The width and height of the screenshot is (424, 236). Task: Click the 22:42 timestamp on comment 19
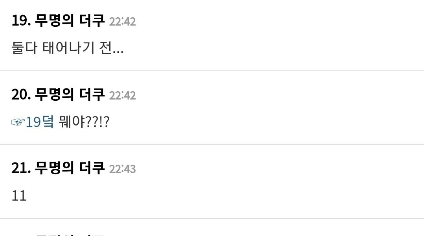point(123,21)
